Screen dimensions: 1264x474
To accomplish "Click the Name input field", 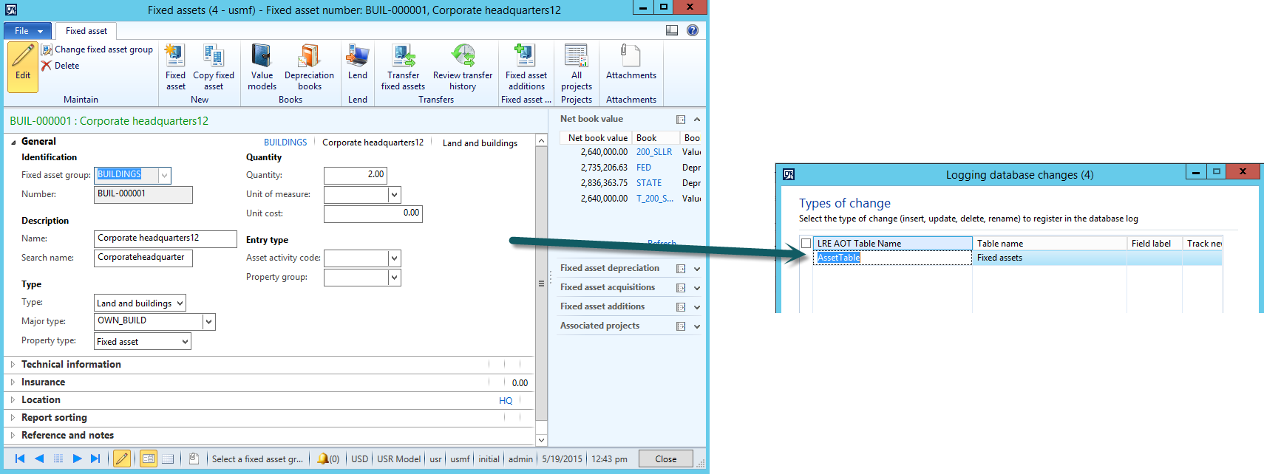I will [166, 238].
